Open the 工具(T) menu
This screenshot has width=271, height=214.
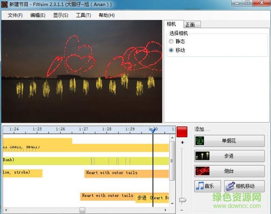83,15
